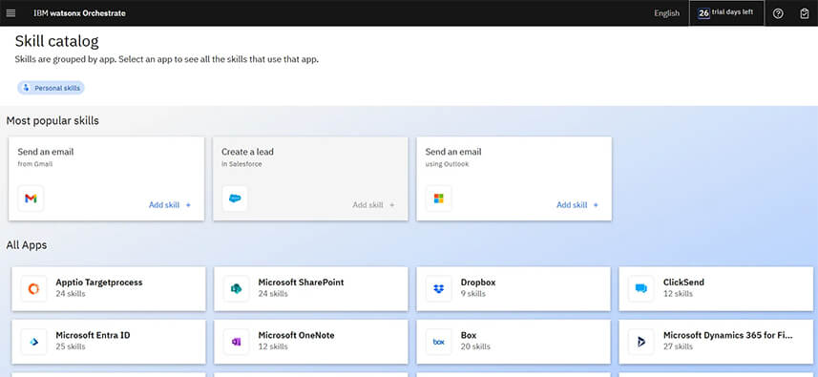Click the Apptio Targetprocess app icon
The image size is (818, 377).
click(x=34, y=288)
